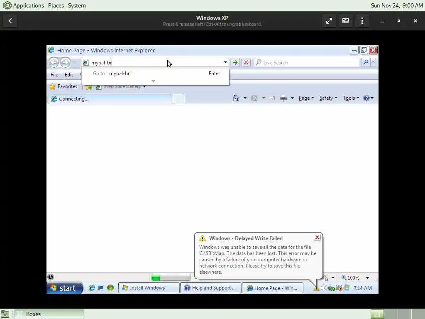Click the third Quick Launch icon

click(x=110, y=288)
